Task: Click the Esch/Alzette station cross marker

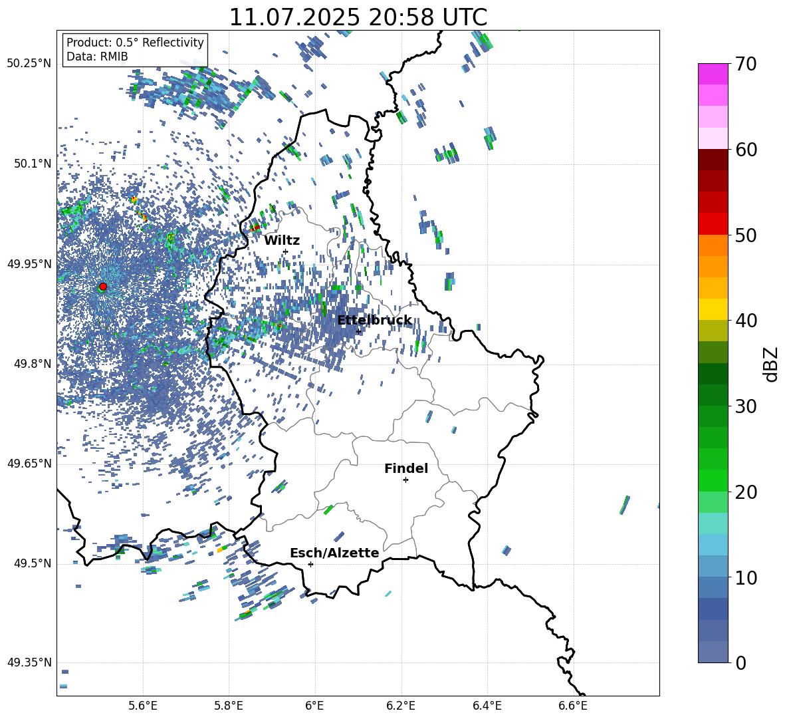Action: (310, 564)
